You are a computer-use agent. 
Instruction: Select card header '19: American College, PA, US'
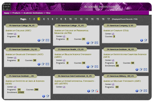(x=22, y=26)
